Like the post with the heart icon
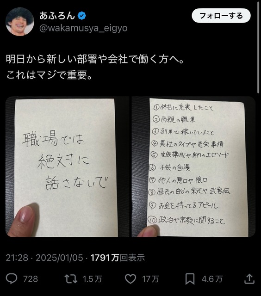The width and height of the screenshot is (261, 296). pos(130,279)
